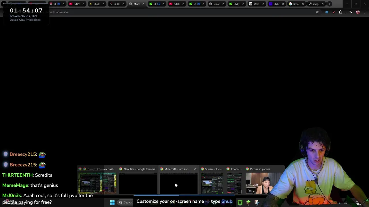Image resolution: width=369 pixels, height=207 pixels.
Task: Select Group | Chocola Dash window preview
Action: (97, 181)
